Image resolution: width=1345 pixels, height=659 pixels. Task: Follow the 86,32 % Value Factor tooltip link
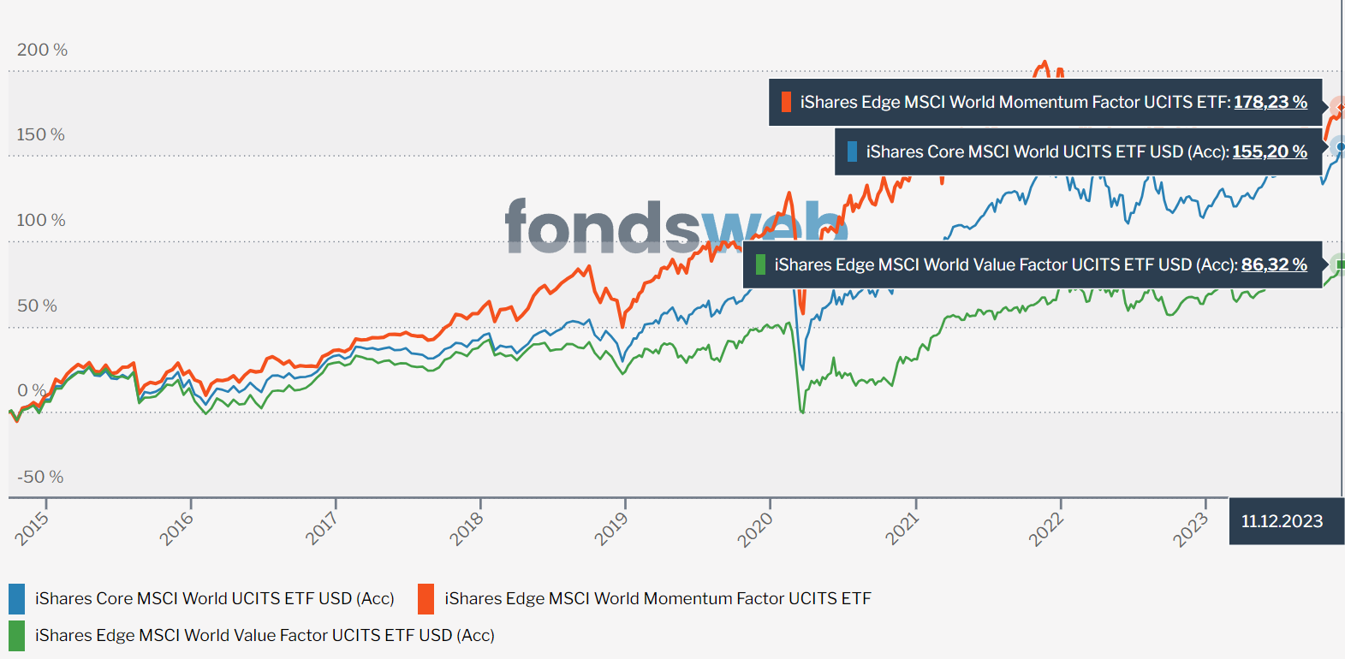(1274, 265)
